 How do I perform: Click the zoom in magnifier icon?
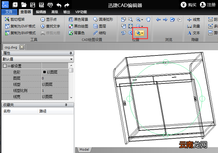(x=138, y=20)
